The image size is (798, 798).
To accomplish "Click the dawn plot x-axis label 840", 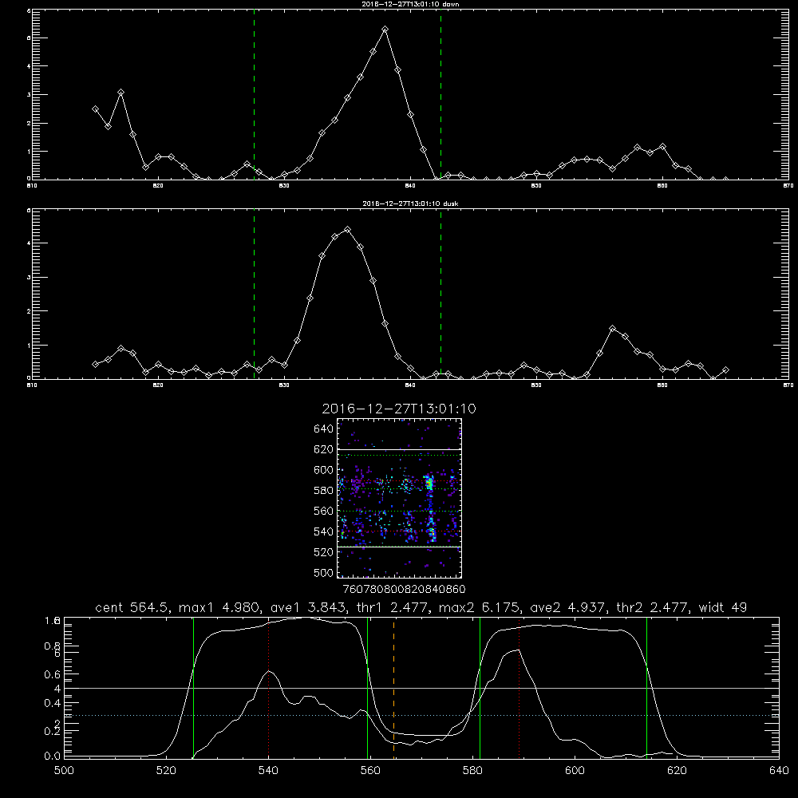I will (411, 186).
